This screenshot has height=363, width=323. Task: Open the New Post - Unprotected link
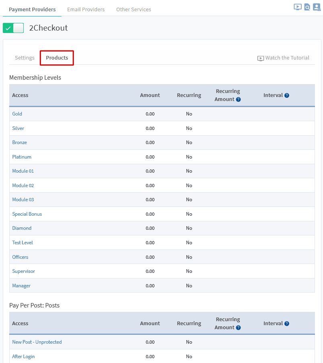[37, 342]
